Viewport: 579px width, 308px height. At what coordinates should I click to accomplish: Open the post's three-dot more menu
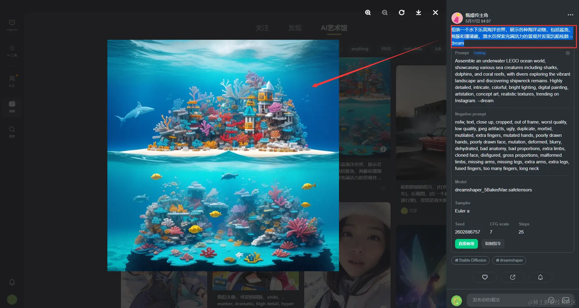click(x=570, y=15)
